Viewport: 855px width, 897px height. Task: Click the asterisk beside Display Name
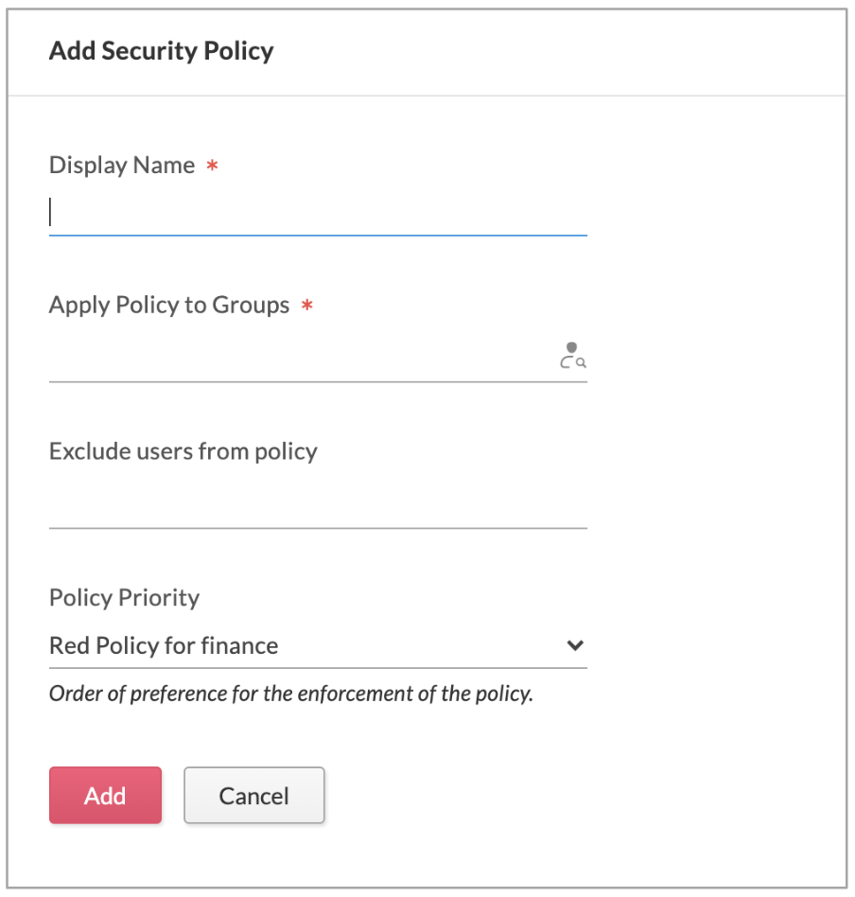[213, 167]
